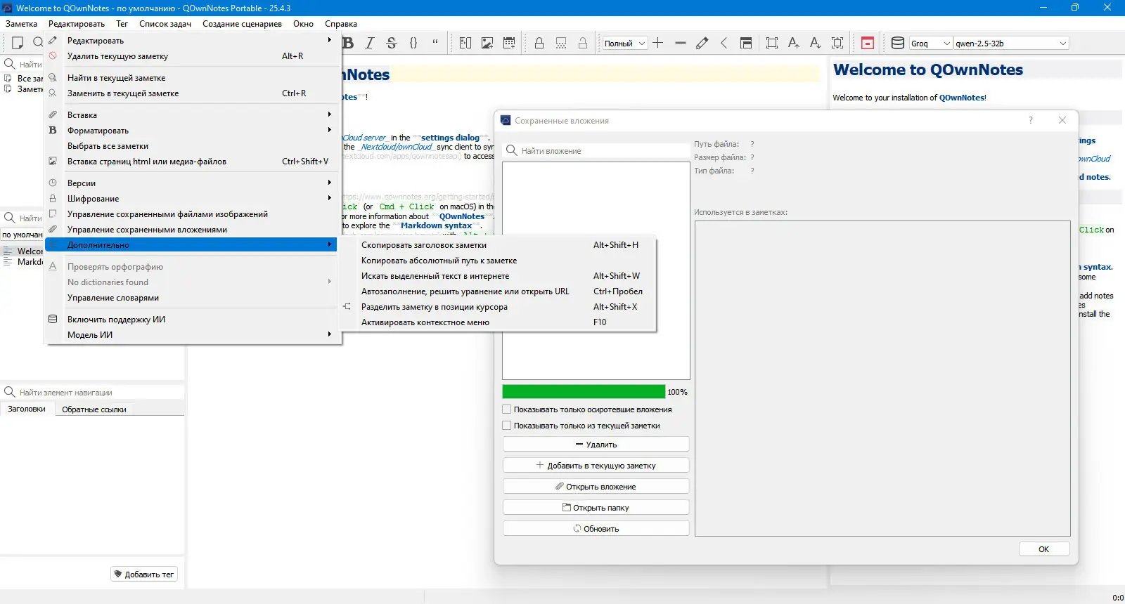Image resolution: width=1125 pixels, height=604 pixels.
Task: Insert a code block with the braces icon
Action: click(x=413, y=43)
